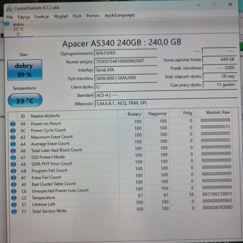Click raw value 0000383FDEBD

coord(217,207)
